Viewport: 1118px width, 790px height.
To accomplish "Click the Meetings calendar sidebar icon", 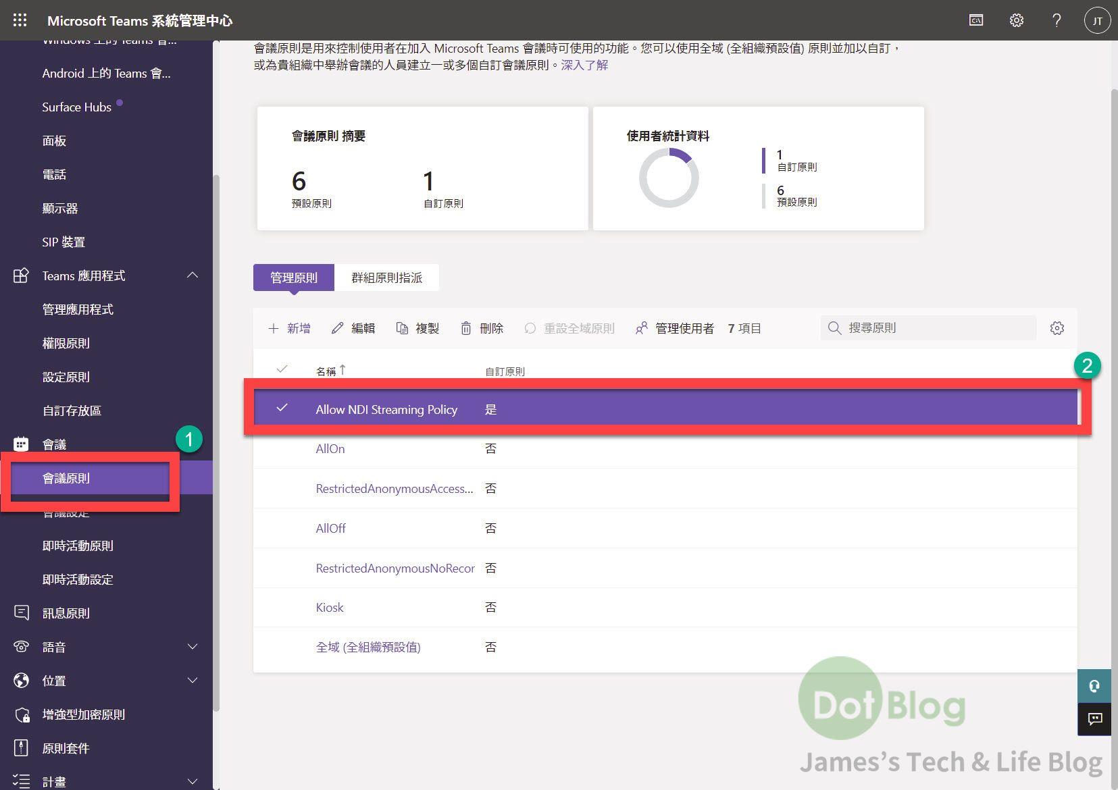I will click(21, 444).
